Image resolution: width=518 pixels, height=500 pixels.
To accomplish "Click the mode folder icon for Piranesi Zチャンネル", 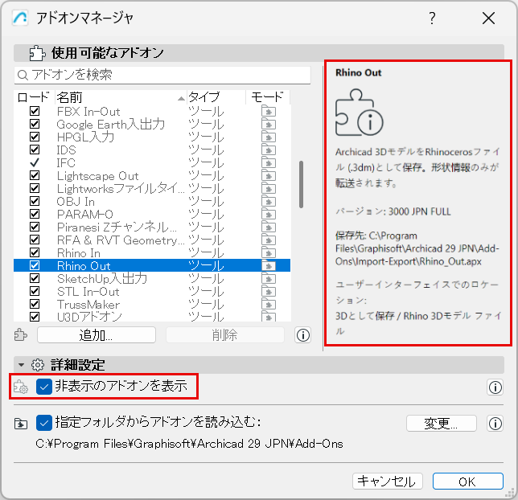I will click(269, 227).
